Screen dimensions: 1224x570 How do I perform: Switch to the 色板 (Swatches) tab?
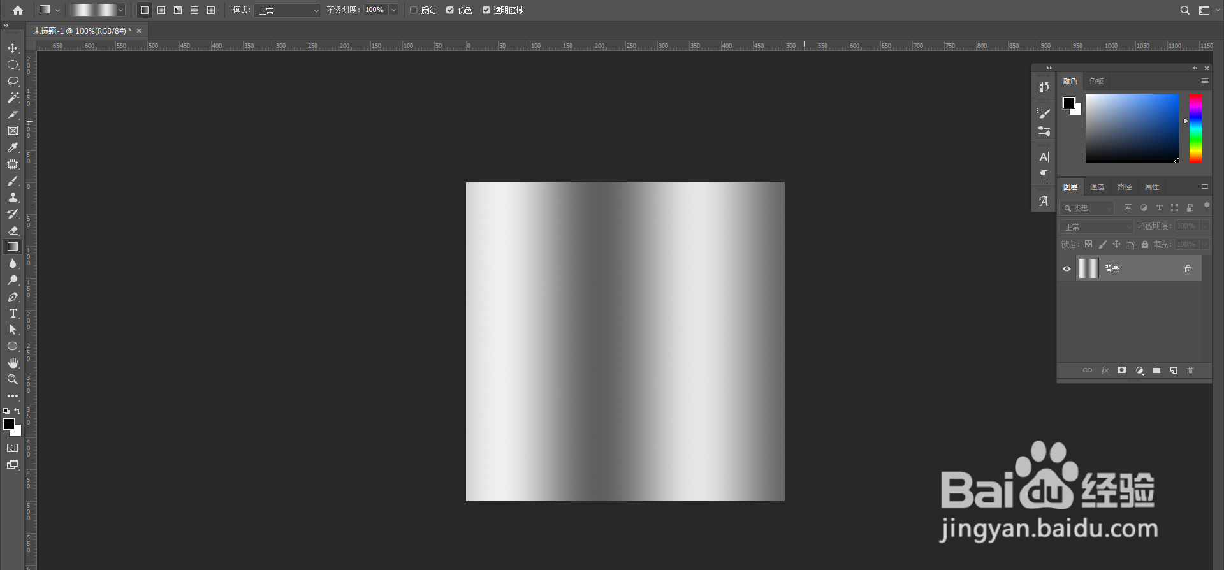pos(1096,81)
